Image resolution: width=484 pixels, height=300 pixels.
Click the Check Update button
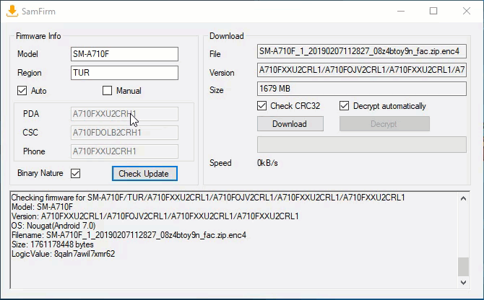click(144, 173)
